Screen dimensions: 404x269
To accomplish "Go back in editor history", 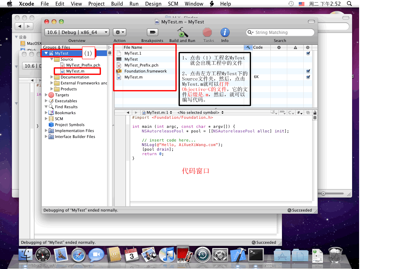I will click(128, 112).
